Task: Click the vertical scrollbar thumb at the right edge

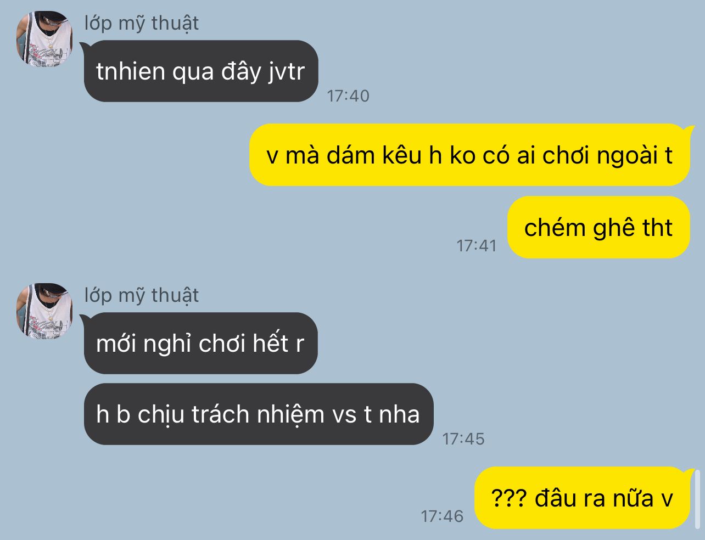Action: coord(698,497)
